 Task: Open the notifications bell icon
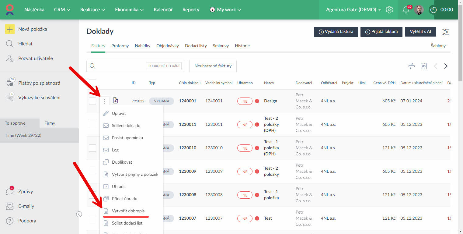[x=406, y=10]
